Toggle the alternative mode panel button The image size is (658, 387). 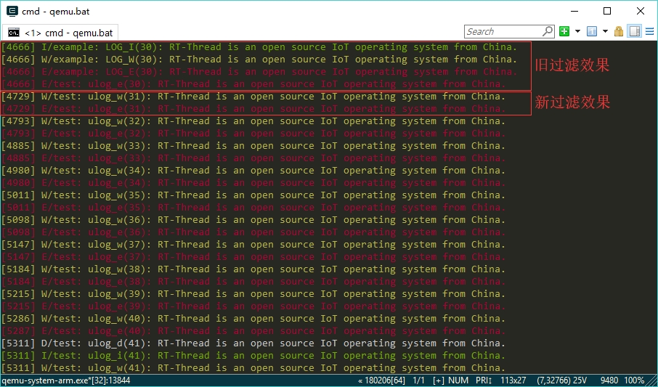(634, 31)
